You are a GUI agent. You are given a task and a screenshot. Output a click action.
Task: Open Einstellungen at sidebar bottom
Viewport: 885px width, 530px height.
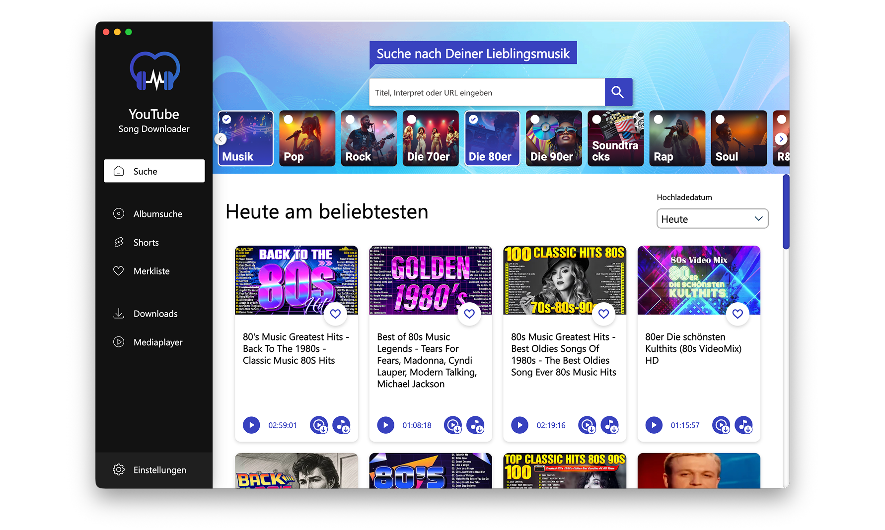[154, 469]
